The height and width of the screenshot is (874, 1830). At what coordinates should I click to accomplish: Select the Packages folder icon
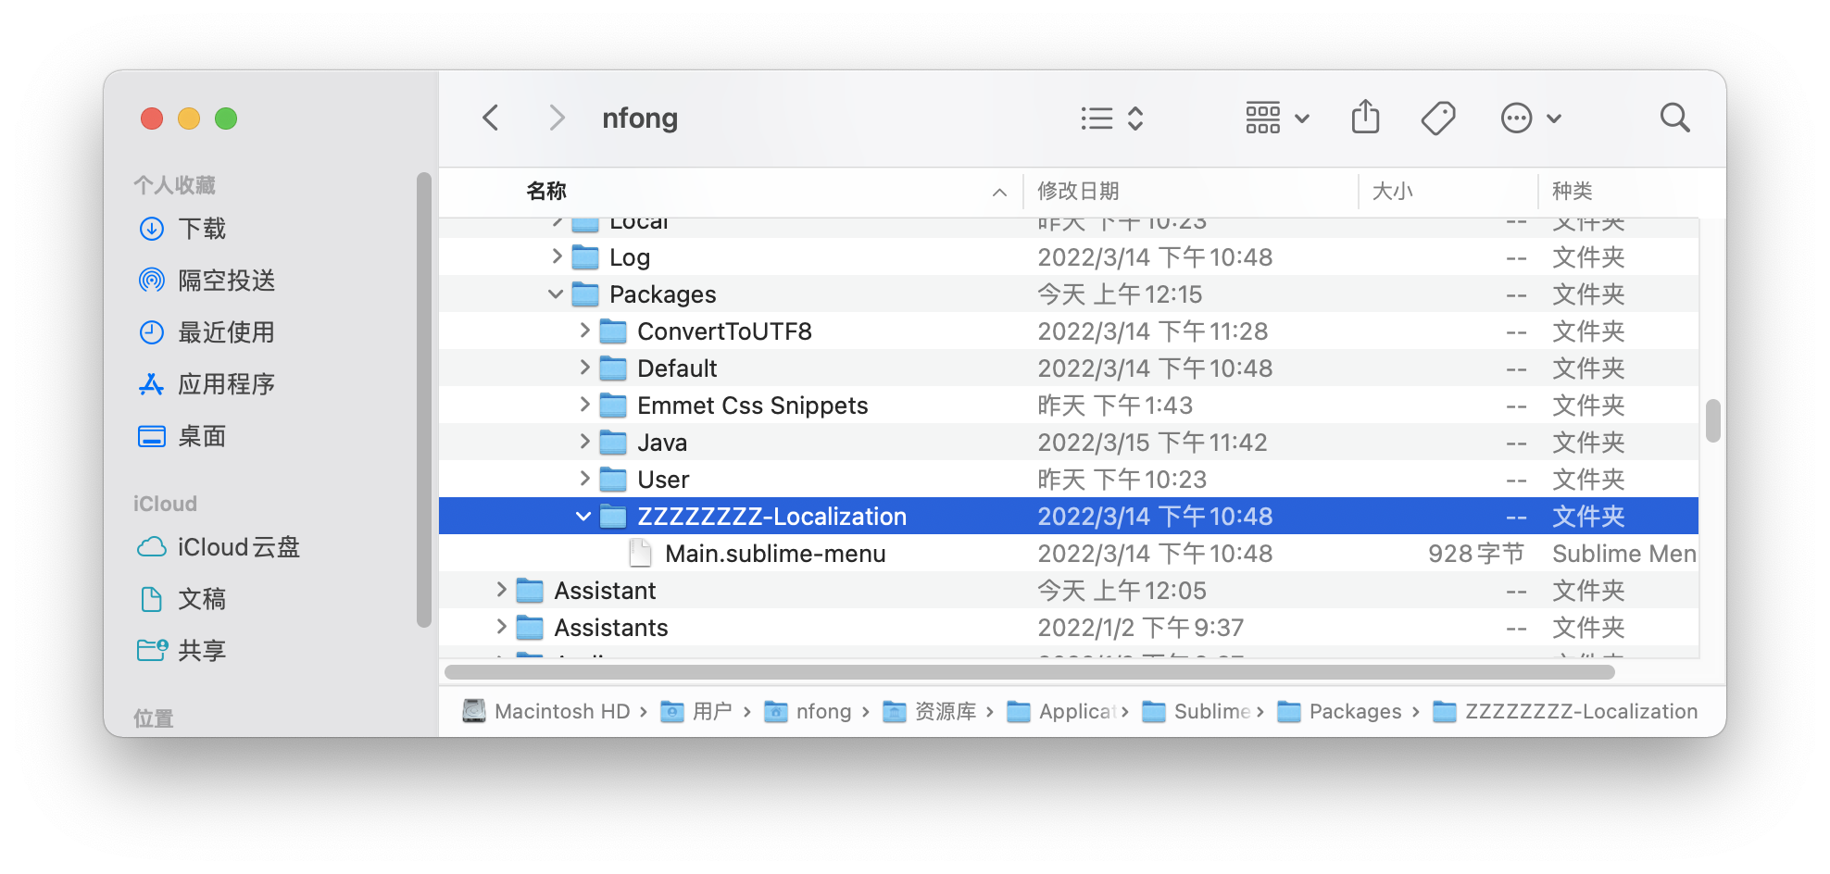[585, 294]
